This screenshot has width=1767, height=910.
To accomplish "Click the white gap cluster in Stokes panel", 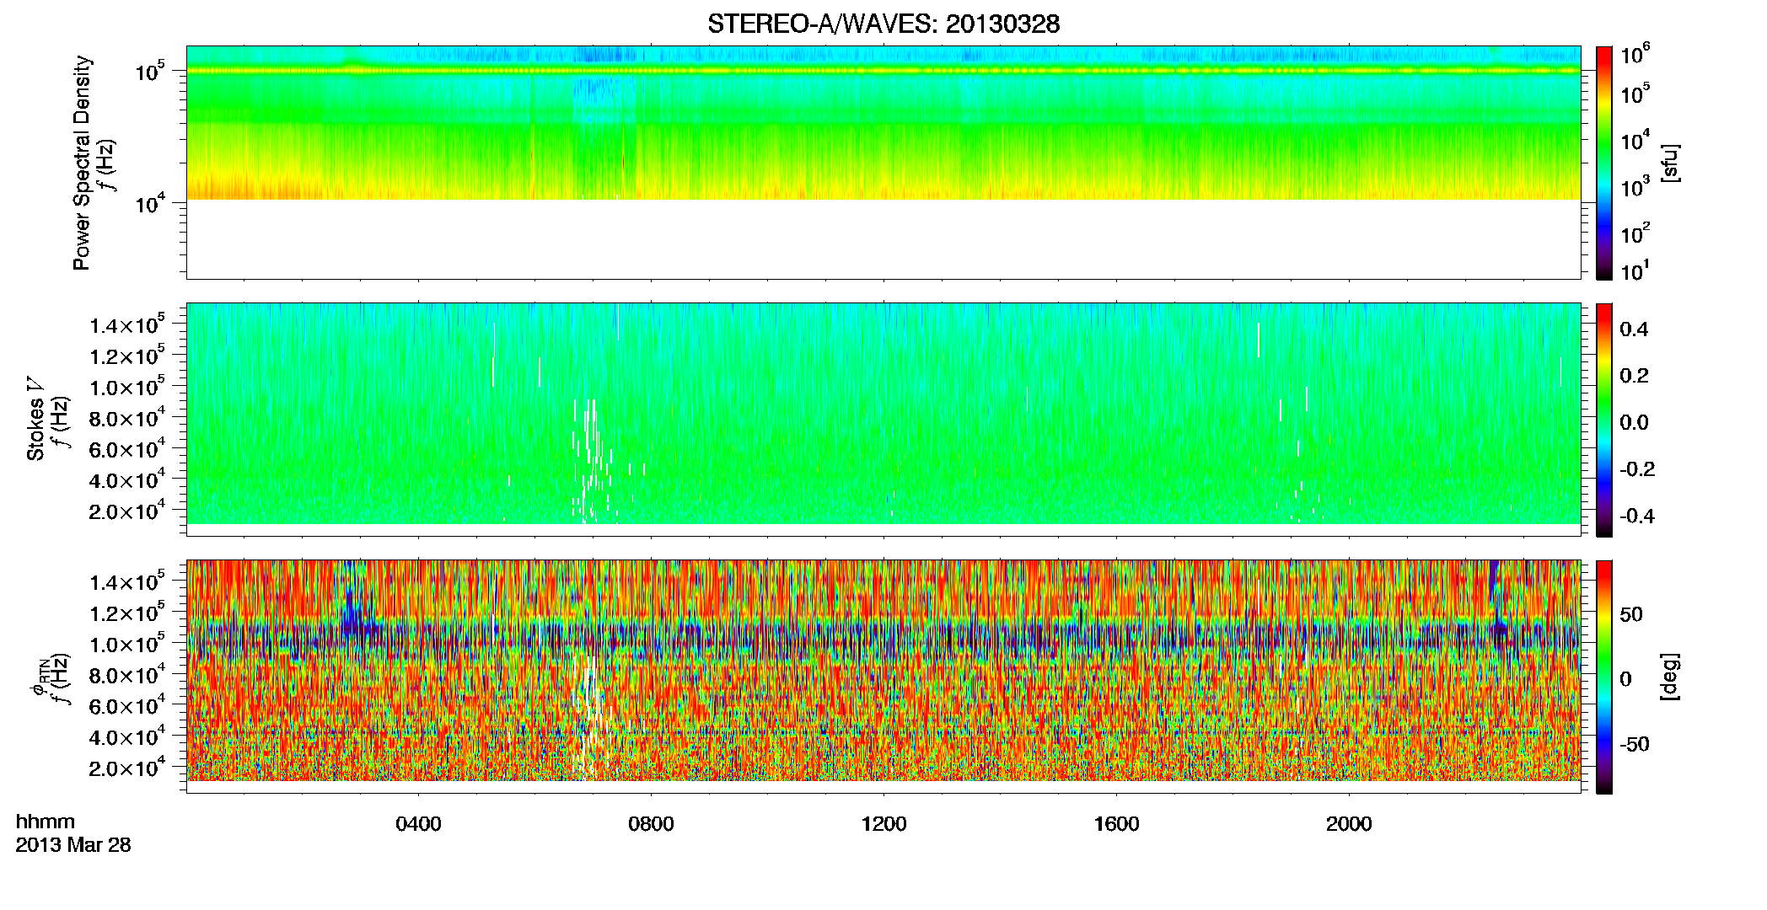I will click(x=591, y=459).
